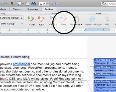Viewport: 116px width, 92px height.
Task: Click the highlighted word 'professional'
Action: click(21, 64)
